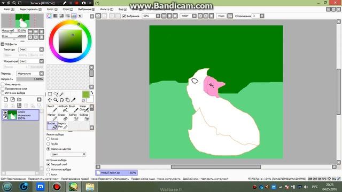Select Текущий слой as selection source
Screen dimensions: 342x192
point(48,164)
